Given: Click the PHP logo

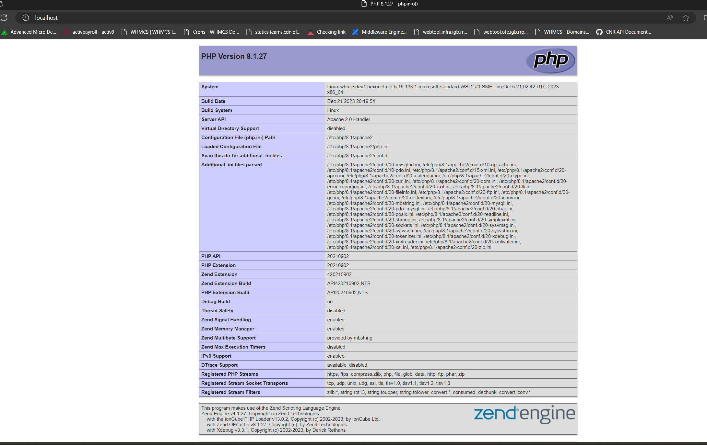Looking at the screenshot, I should click(550, 60).
